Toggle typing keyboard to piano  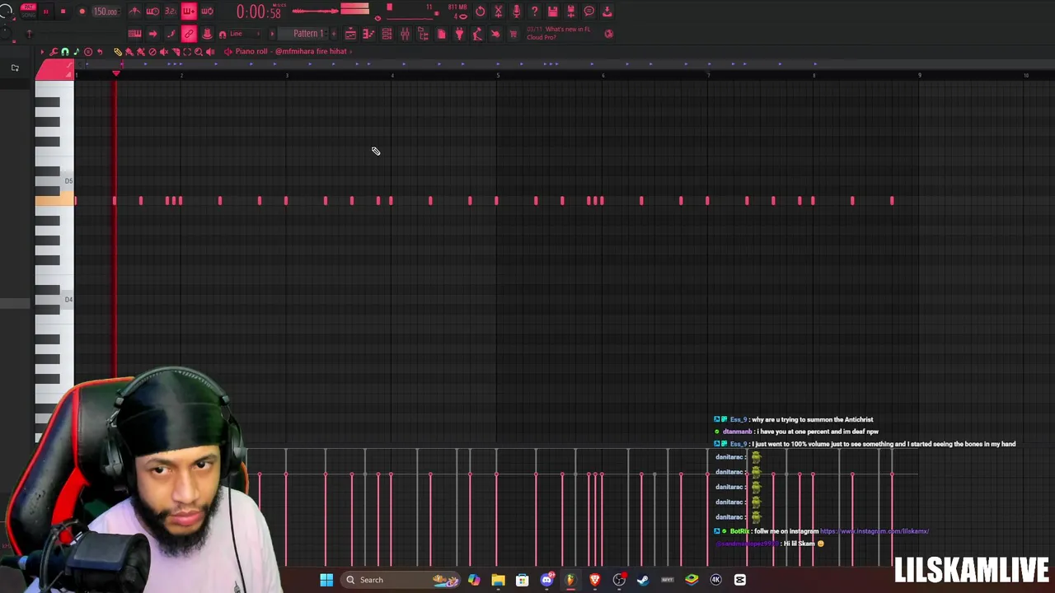tap(134, 34)
